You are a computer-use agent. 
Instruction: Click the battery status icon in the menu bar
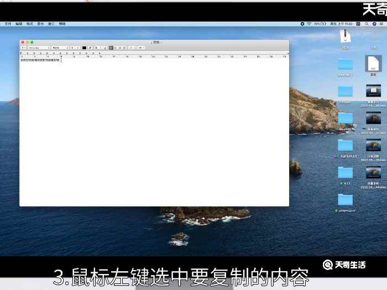coord(323,24)
